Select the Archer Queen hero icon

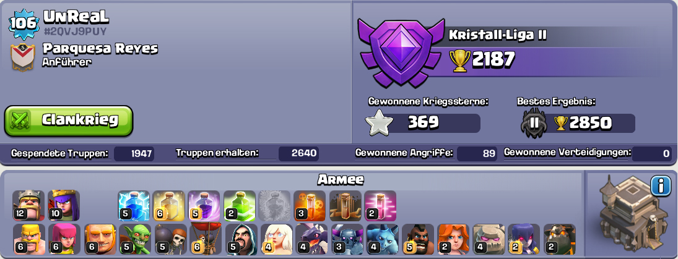click(x=64, y=205)
